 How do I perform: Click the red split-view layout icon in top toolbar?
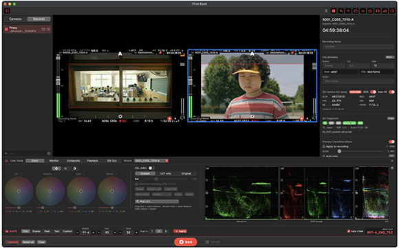334,11
